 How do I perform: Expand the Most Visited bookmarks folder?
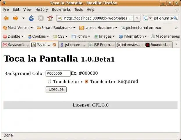18,28
